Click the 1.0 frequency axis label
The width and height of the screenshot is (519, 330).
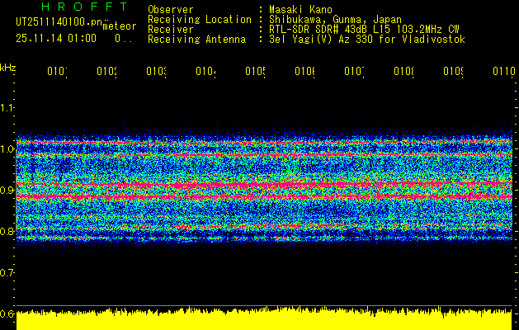[7, 149]
